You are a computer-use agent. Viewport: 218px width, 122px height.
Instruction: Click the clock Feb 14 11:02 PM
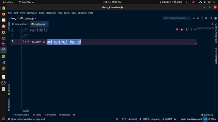[112, 2]
